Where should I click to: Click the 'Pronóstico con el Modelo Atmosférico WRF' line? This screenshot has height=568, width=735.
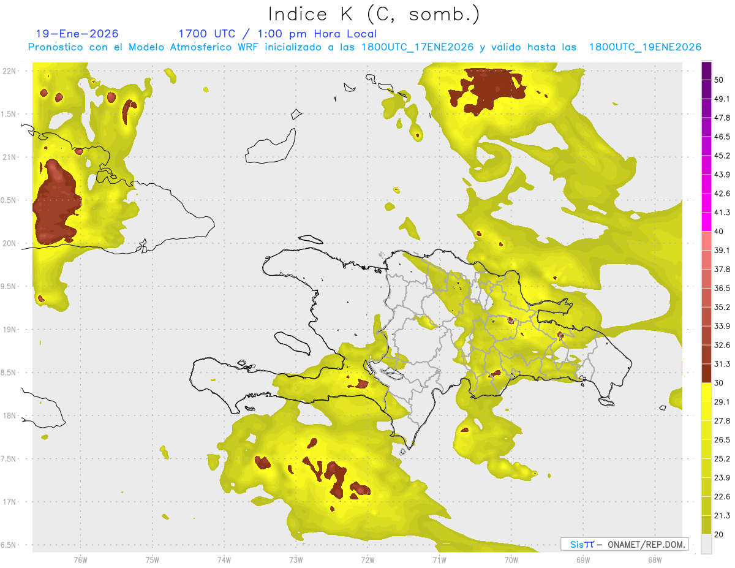point(364,47)
